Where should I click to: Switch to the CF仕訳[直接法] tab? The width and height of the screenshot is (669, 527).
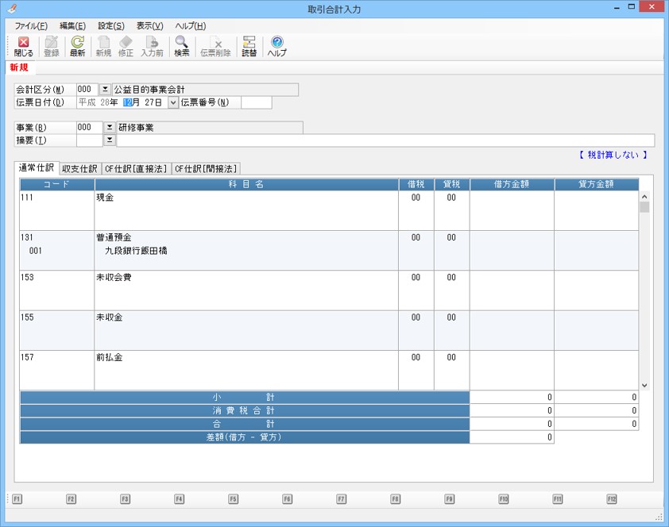click(x=136, y=168)
